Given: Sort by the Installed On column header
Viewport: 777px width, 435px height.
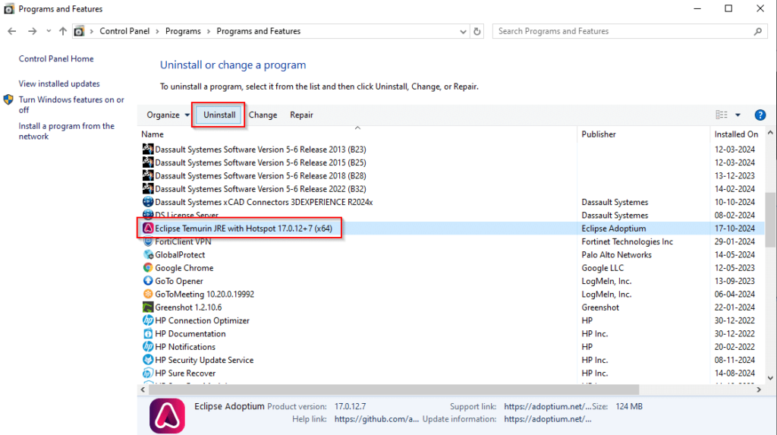Looking at the screenshot, I should (x=736, y=134).
